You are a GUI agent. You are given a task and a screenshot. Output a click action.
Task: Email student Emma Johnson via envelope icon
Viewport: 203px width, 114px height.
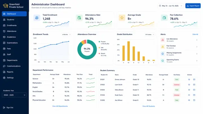pyautogui.click(x=194, y=79)
